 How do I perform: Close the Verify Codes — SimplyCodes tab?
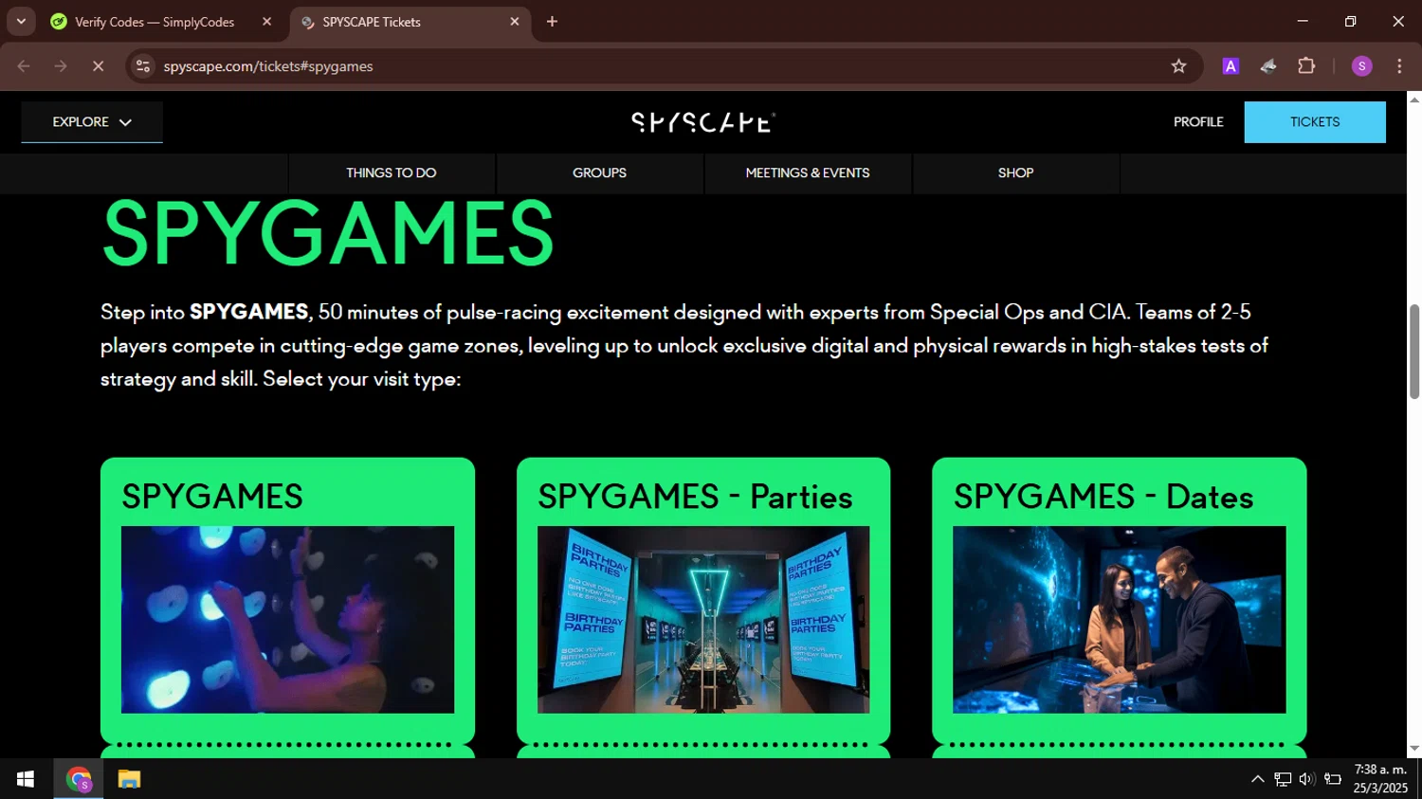click(266, 22)
